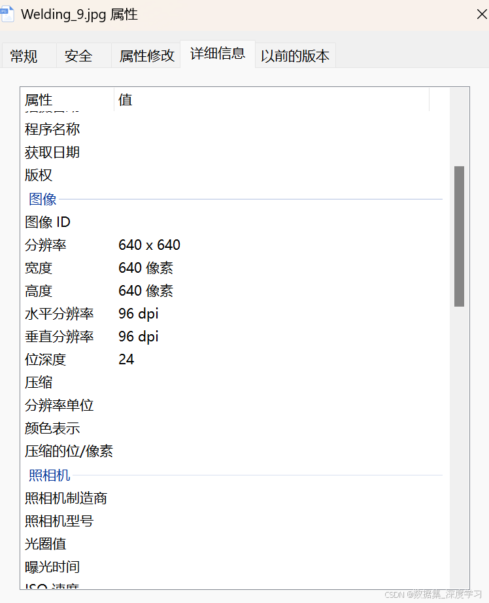The width and height of the screenshot is (489, 603).
Task: Click the bit depth value 24
Action: point(126,360)
